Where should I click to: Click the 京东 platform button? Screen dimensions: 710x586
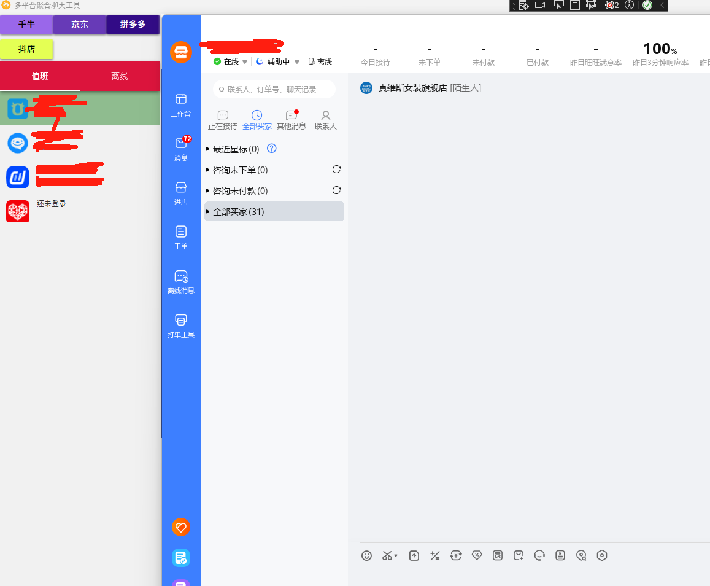(80, 25)
